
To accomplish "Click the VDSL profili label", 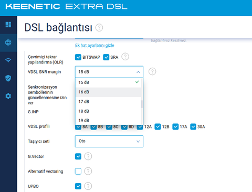I will pos(39,126).
